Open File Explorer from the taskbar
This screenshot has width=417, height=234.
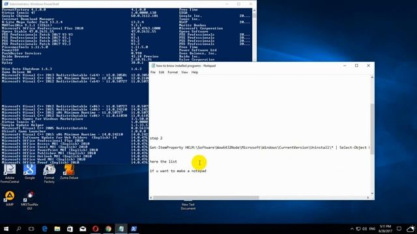click(x=57, y=229)
